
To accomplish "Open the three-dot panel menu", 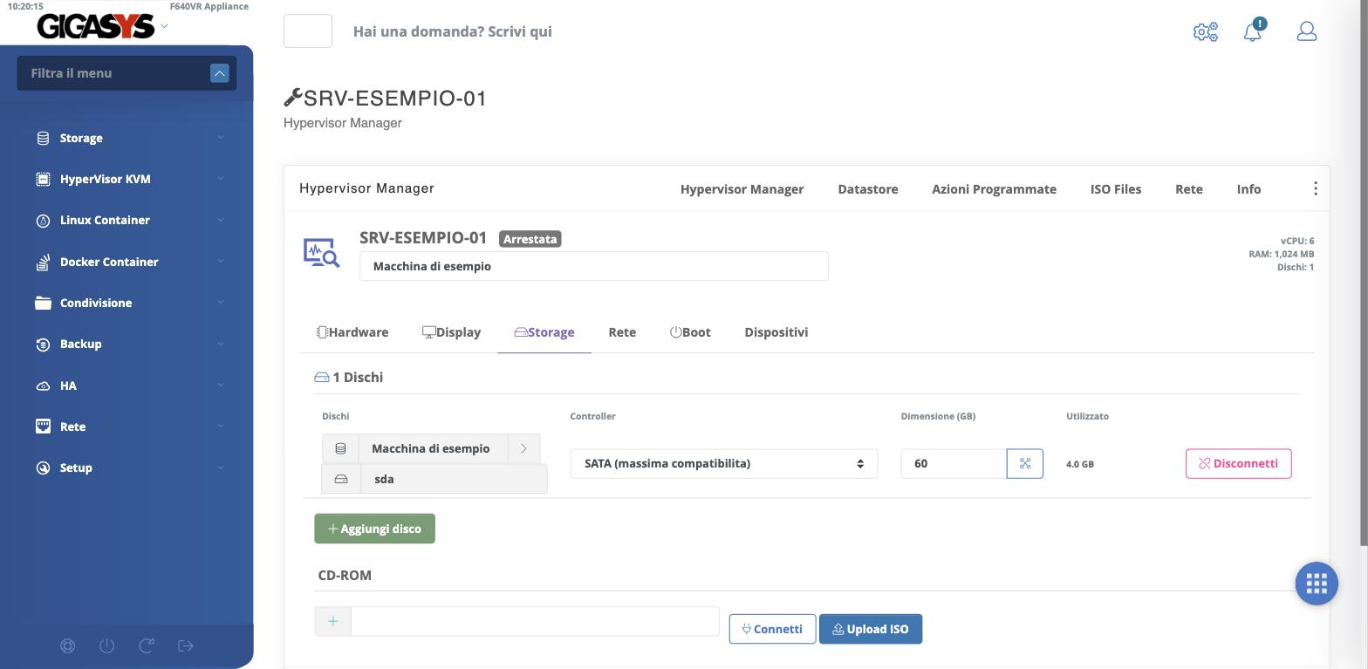I will (1316, 188).
